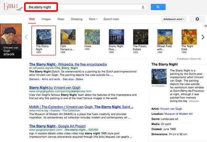This screenshot has width=207, height=142.
Task: Close the artwork carousel
Action: pyautogui.click(x=205, y=26)
